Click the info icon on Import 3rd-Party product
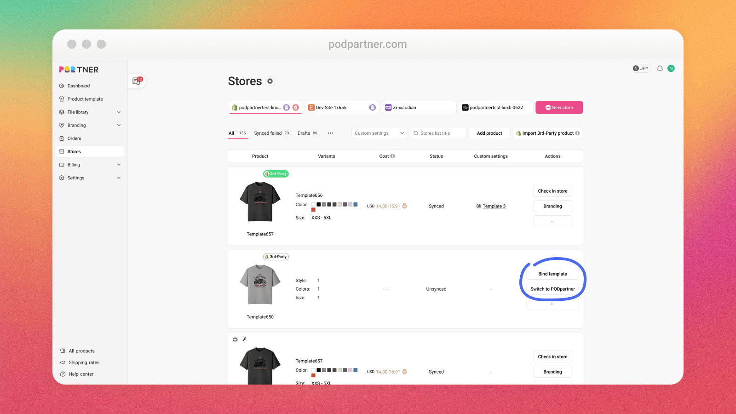 577,133
